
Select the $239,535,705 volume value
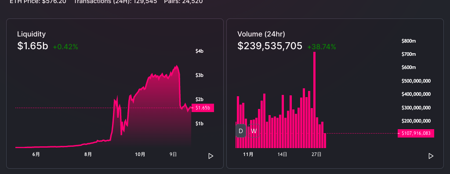point(270,46)
